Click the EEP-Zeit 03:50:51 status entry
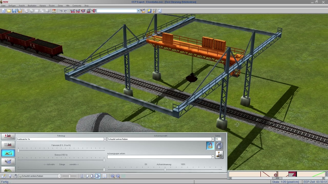This screenshot has width=328, height=184. click(x=315, y=182)
